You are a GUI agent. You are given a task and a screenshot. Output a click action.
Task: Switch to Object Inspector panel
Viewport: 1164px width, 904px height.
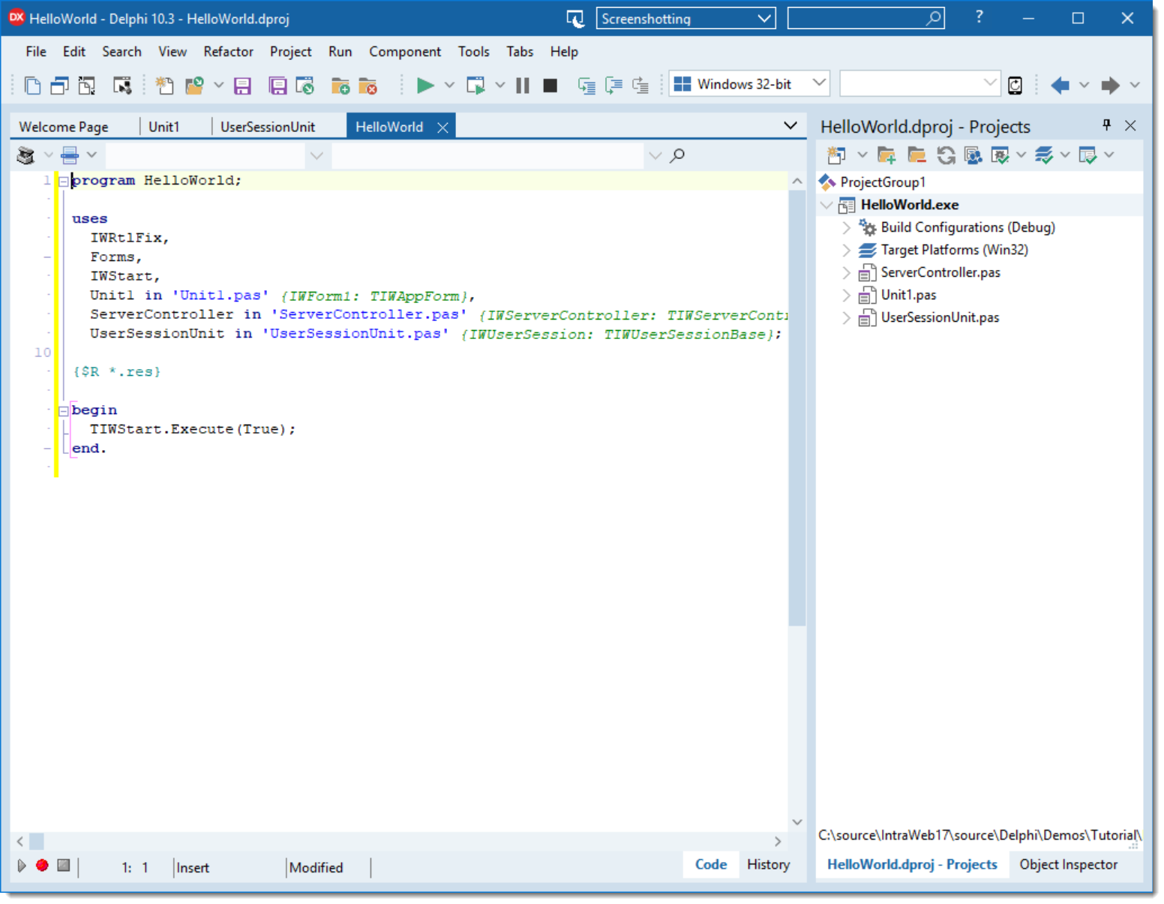[x=1068, y=865]
